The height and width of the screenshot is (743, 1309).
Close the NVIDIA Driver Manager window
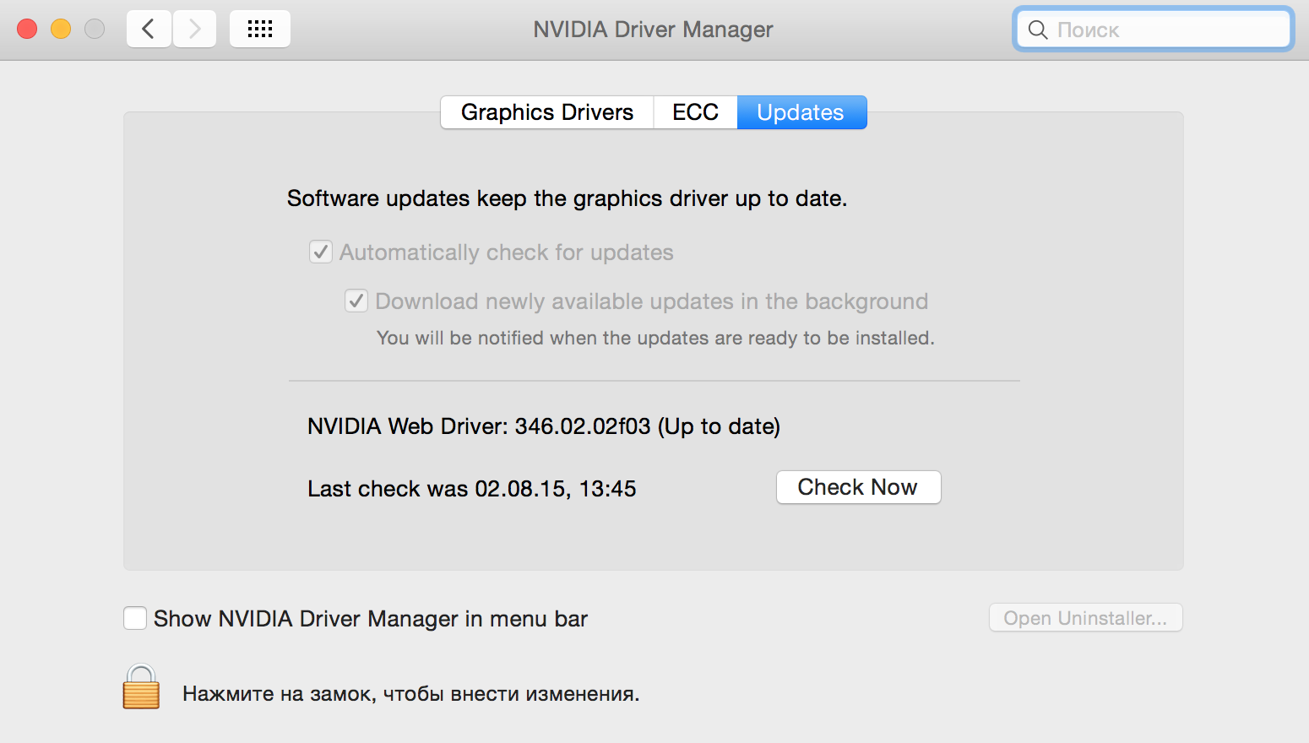27,30
